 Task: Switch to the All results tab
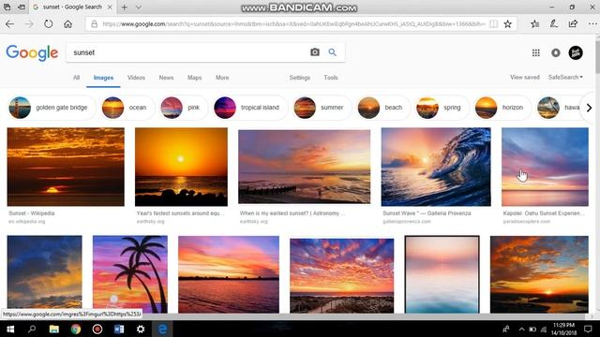pos(76,78)
